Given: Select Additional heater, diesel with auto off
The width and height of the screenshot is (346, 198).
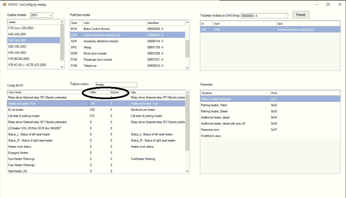Looking at the screenshot, I should 223,124.
